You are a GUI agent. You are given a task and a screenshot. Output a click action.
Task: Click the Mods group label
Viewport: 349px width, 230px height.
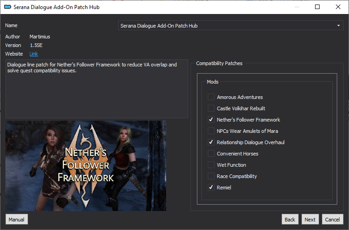click(x=213, y=82)
